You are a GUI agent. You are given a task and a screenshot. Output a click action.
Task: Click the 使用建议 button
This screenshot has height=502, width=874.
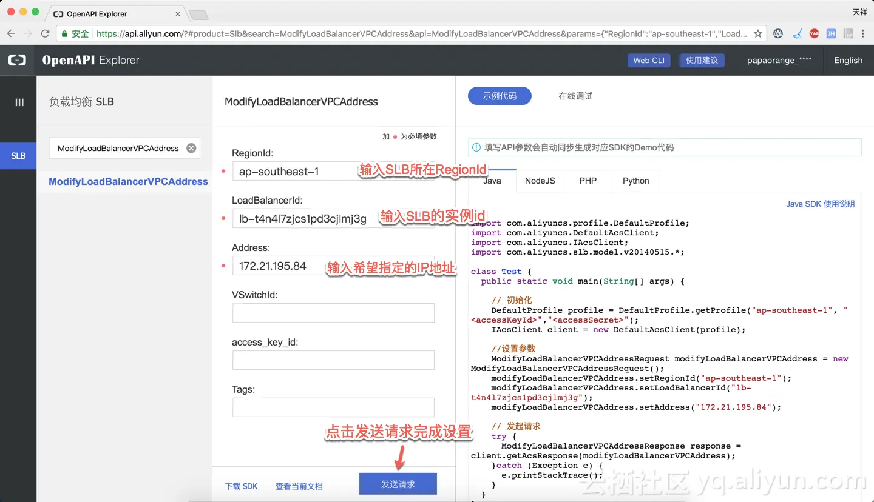702,60
